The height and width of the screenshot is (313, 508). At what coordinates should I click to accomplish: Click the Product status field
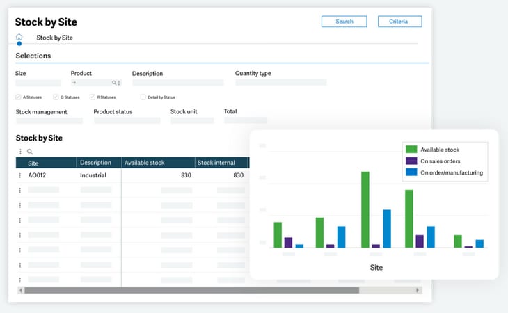coord(127,120)
